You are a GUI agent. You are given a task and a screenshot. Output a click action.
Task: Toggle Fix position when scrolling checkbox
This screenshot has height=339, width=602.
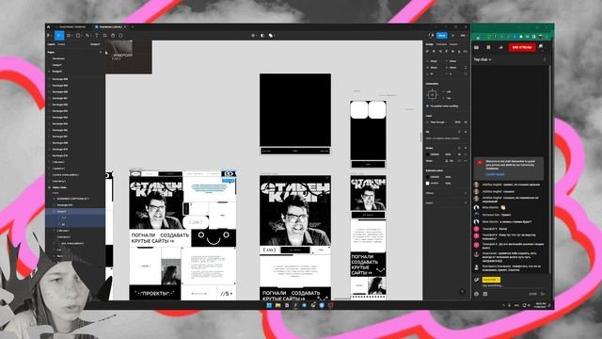point(427,106)
